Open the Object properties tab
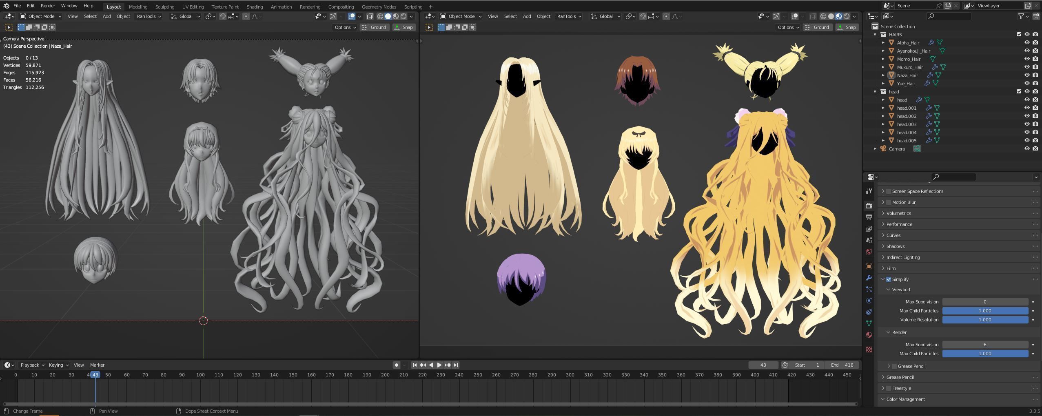Image resolution: width=1042 pixels, height=416 pixels. [869, 266]
